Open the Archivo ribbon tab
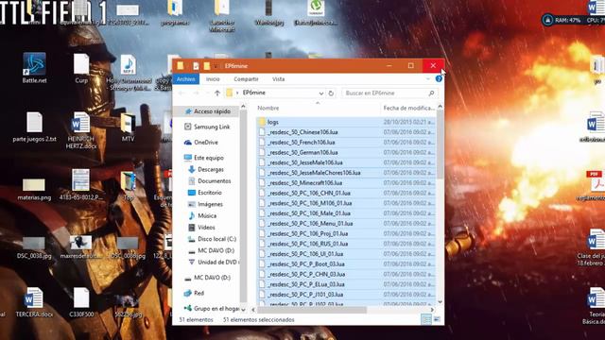605x340 pixels. point(186,79)
